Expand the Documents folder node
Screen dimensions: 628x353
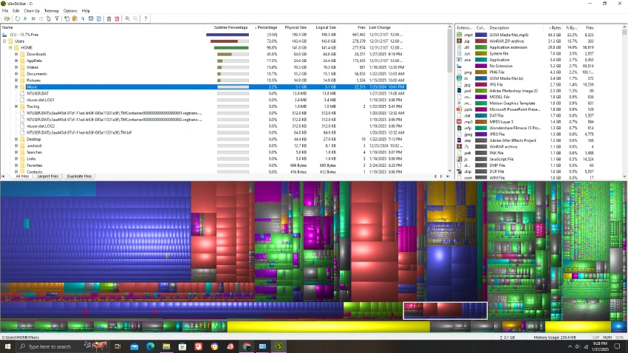(16, 74)
